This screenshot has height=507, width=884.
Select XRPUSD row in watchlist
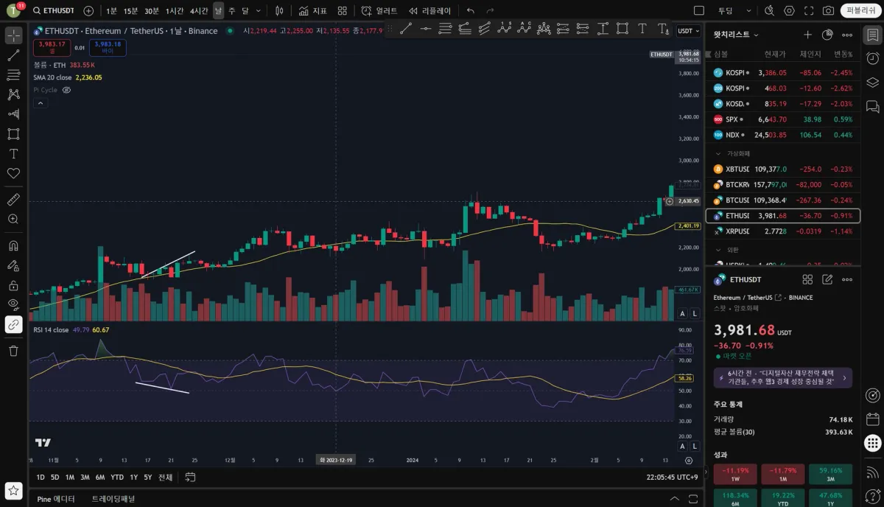click(x=783, y=231)
